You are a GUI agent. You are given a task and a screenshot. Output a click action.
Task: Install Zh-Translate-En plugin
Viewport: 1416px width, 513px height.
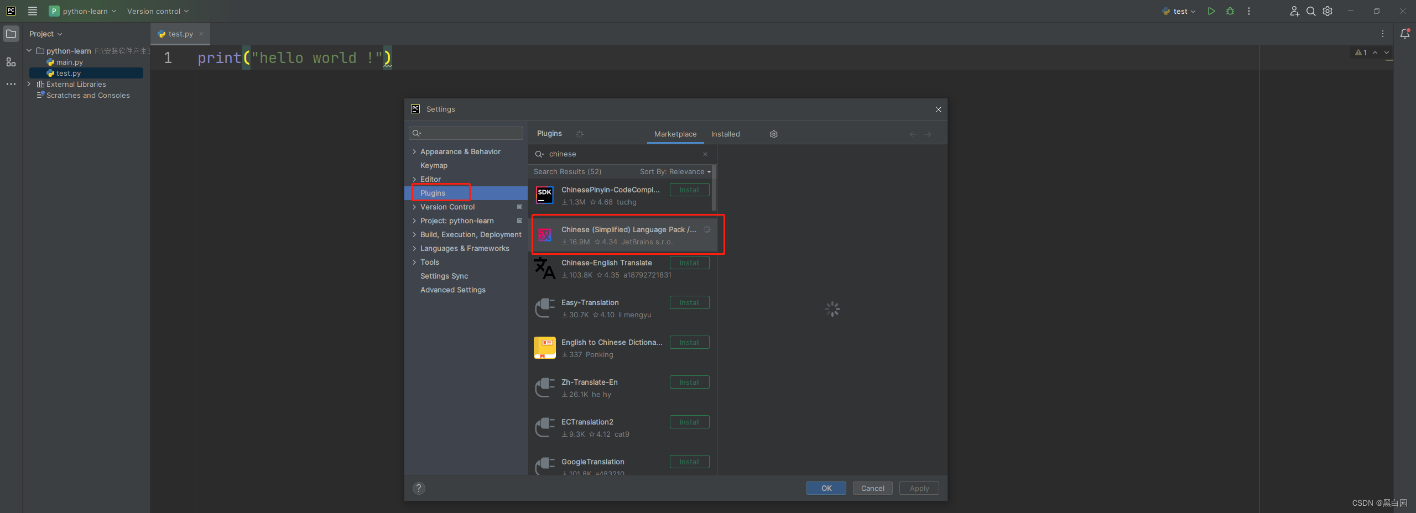[x=689, y=382]
